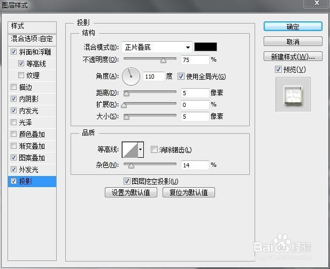Select the 描边 style entry
330x269 pixels.
pyautogui.click(x=26, y=87)
